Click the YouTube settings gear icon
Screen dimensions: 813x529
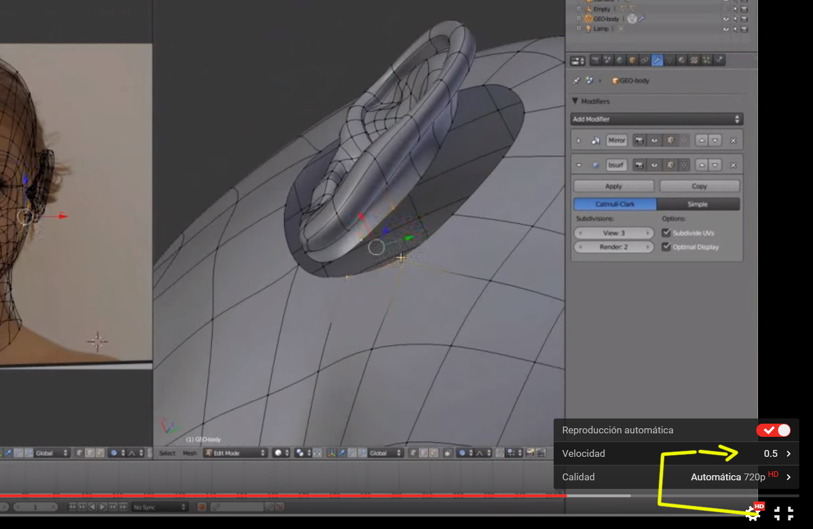click(753, 514)
